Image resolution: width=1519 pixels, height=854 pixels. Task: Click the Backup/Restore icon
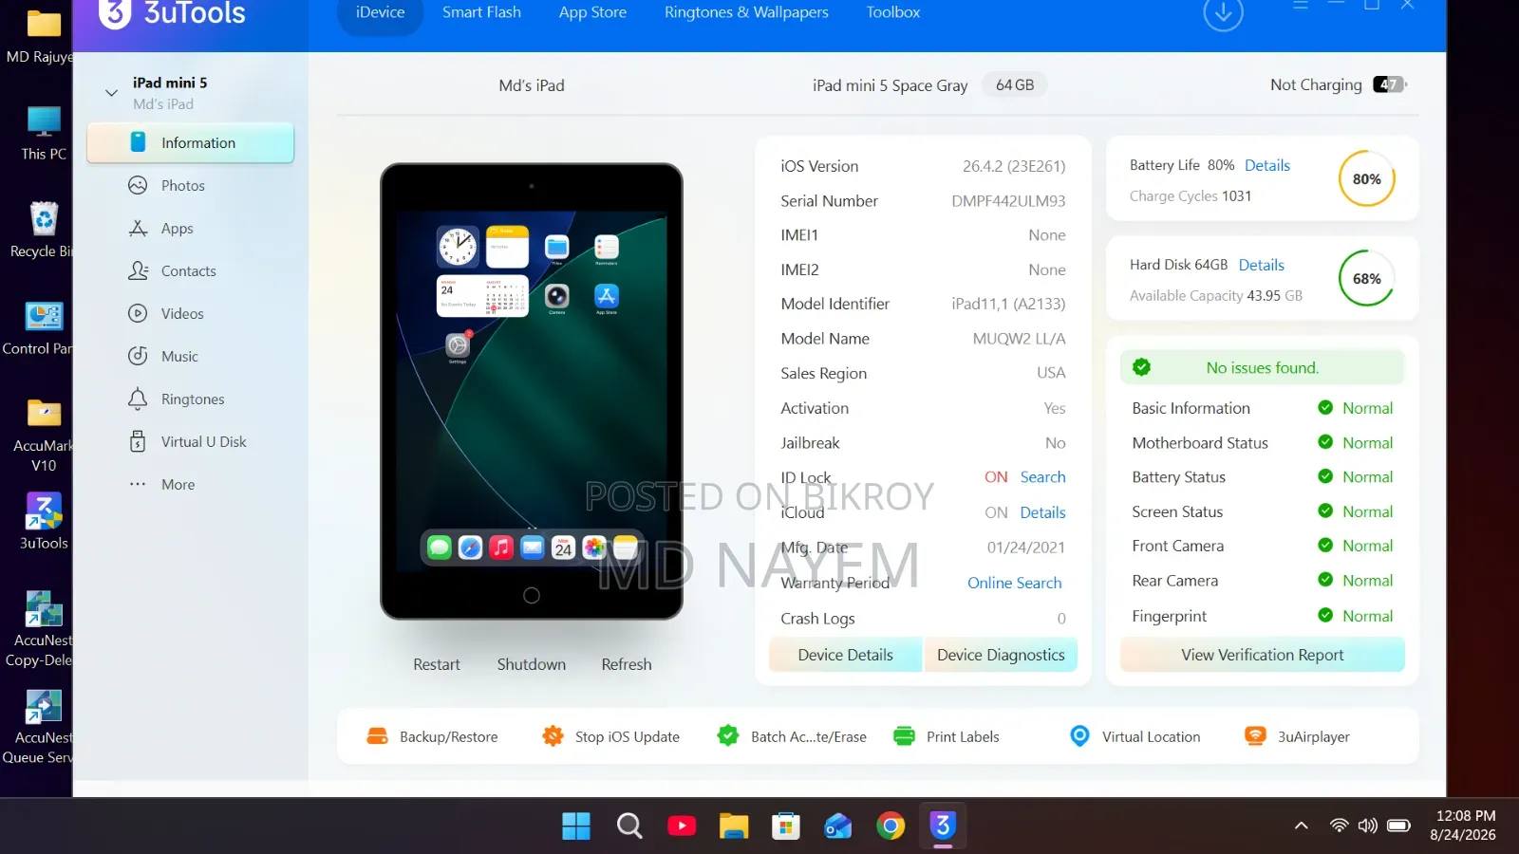tap(377, 736)
